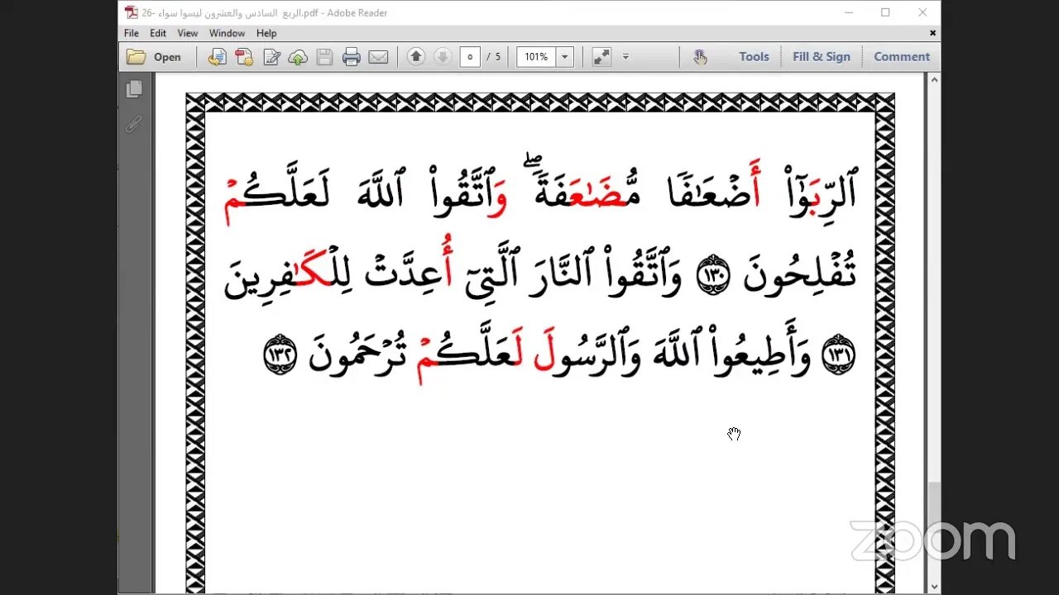Close the document with small x
The width and height of the screenshot is (1059, 595).
click(933, 33)
